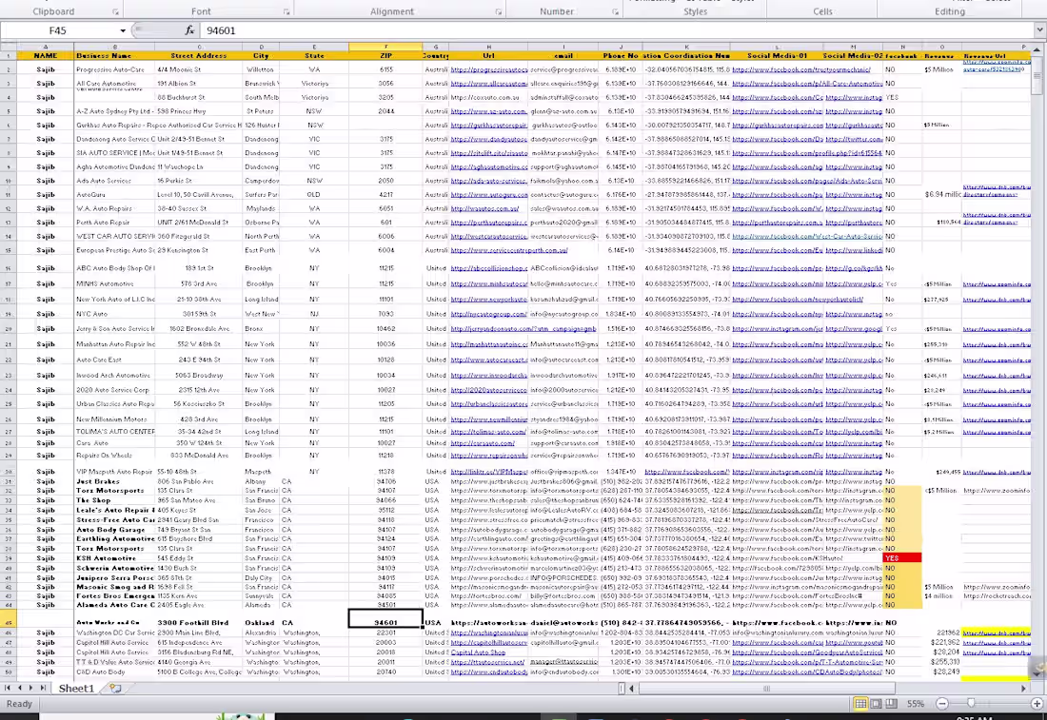Open the Number dialog launcher
The width and height of the screenshot is (1047, 720).
pos(615,12)
